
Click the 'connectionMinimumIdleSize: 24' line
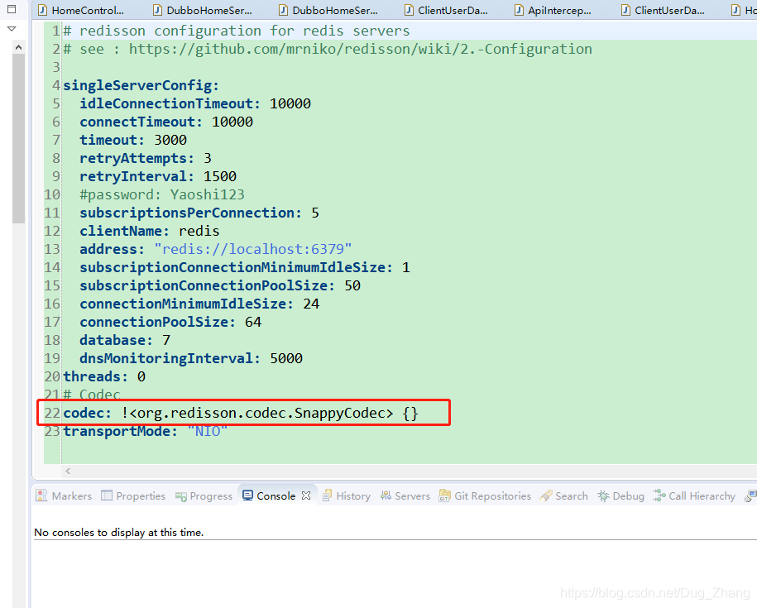coord(199,304)
